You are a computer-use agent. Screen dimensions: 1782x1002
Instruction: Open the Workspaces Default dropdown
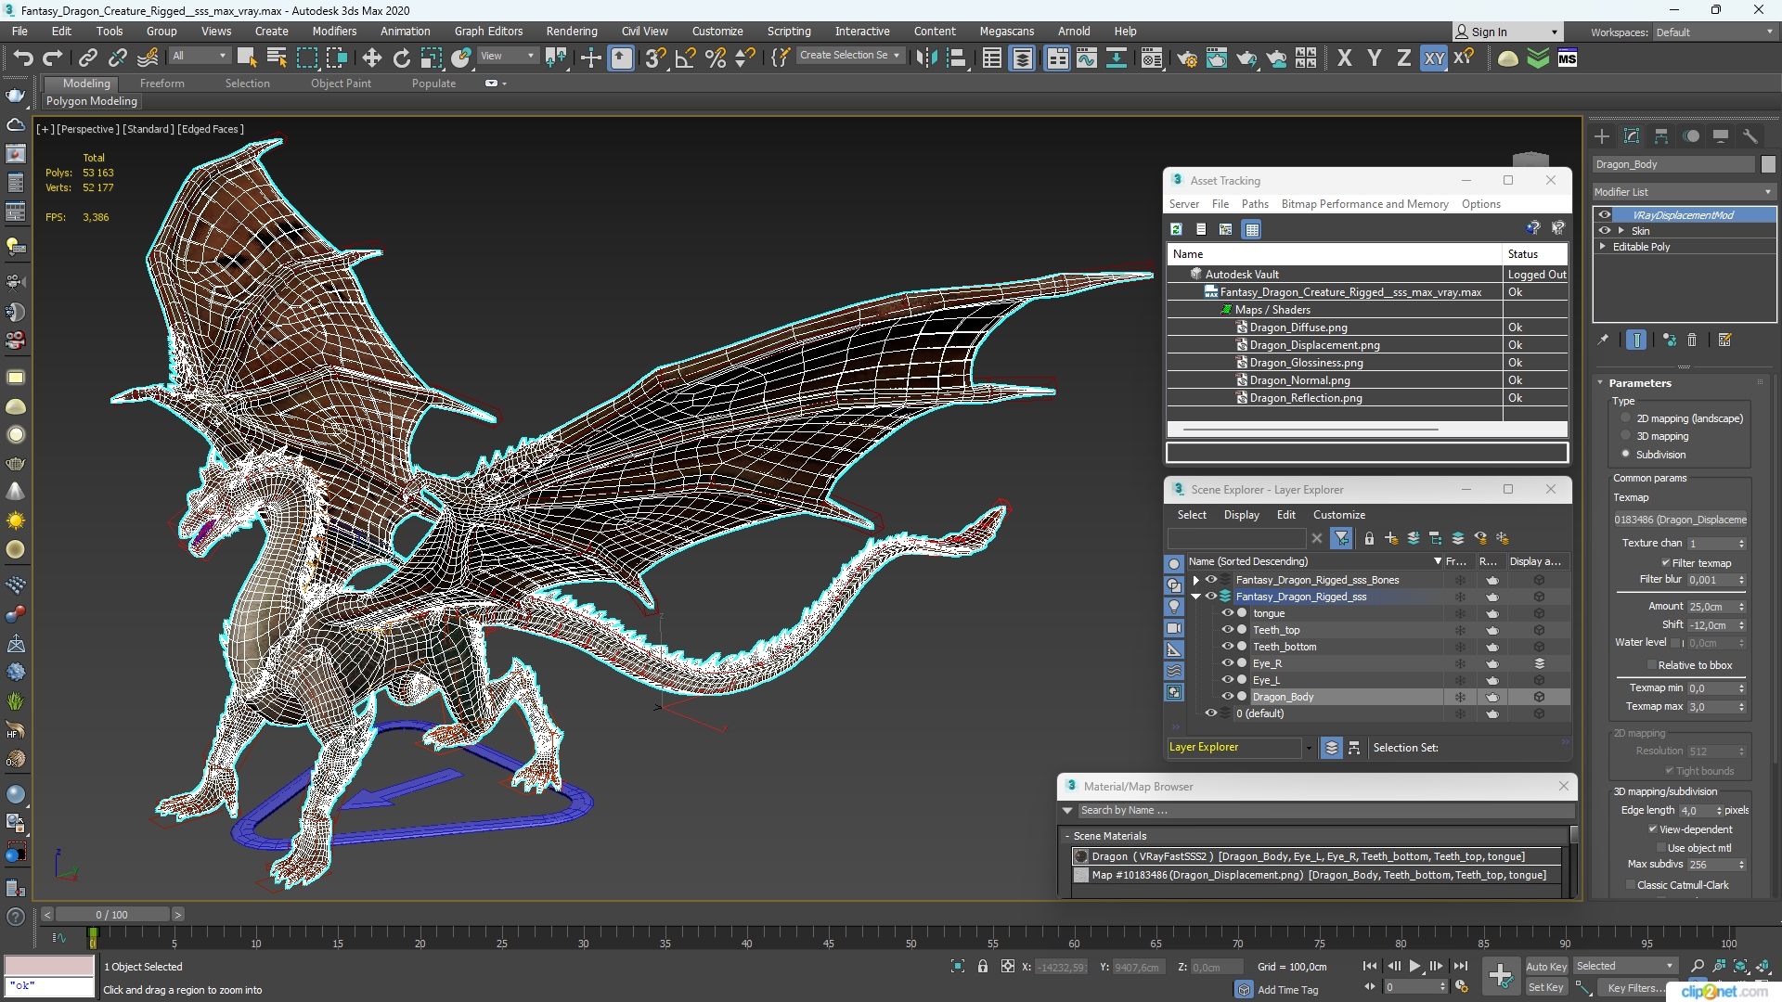(1714, 32)
